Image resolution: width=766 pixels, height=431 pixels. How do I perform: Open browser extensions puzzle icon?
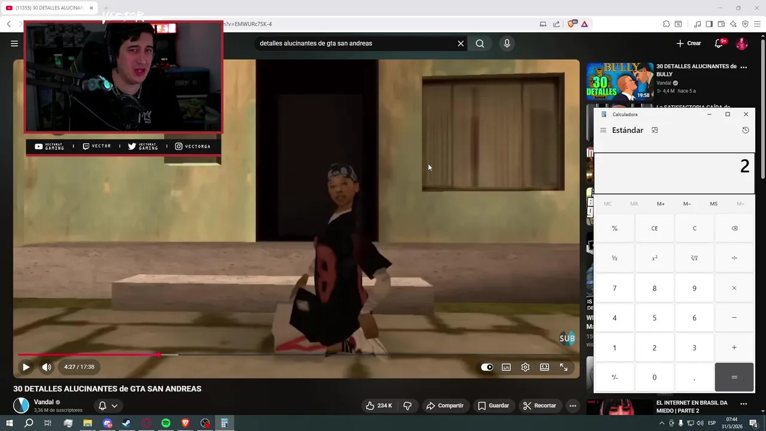click(x=666, y=24)
